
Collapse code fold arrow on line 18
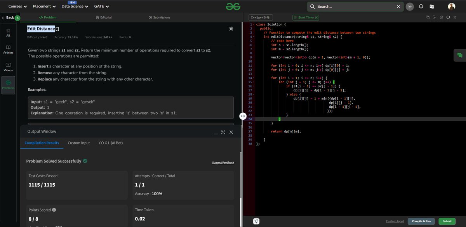(253, 94)
